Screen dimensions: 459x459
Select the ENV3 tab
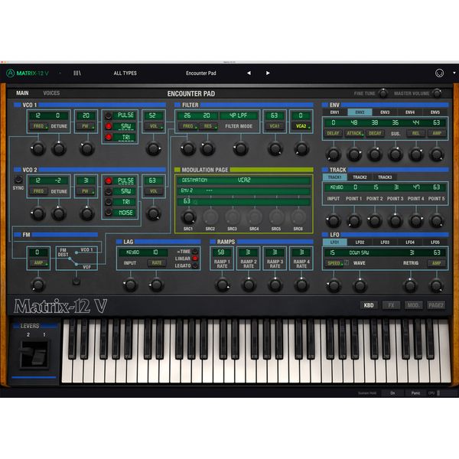[385, 112]
